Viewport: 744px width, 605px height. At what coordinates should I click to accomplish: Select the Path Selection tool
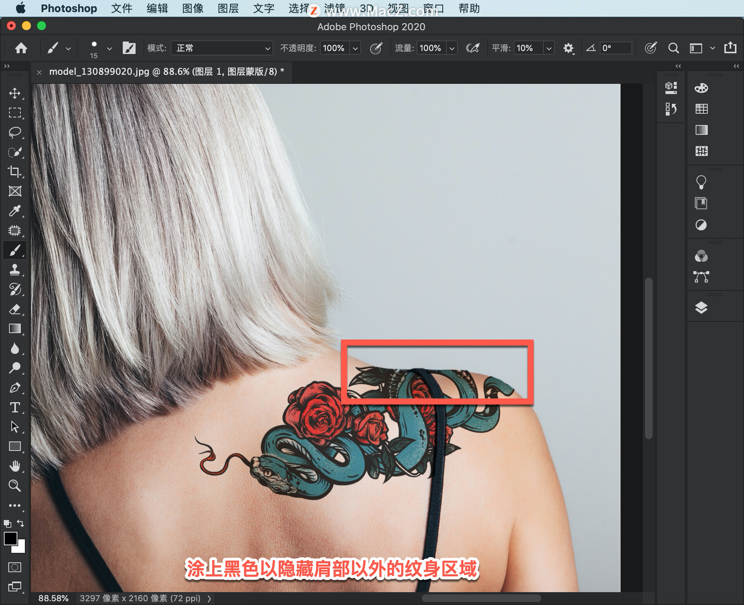coord(15,427)
